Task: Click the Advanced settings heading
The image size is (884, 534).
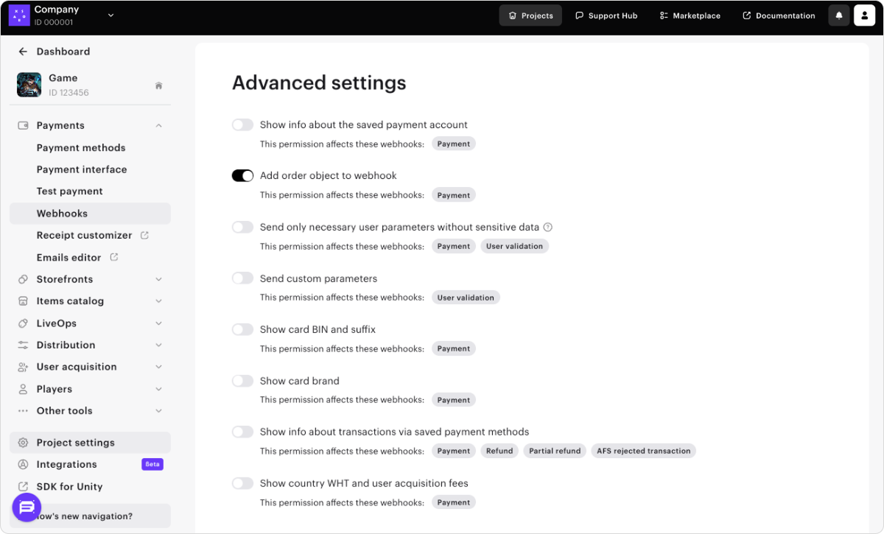Action: point(319,82)
